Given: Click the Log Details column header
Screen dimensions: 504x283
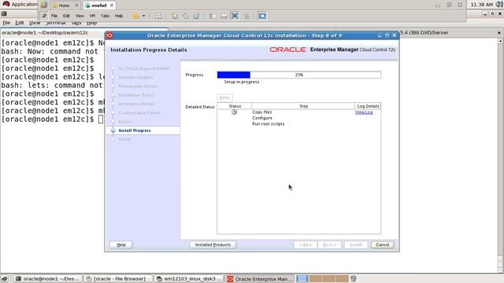Looking at the screenshot, I should pos(368,106).
